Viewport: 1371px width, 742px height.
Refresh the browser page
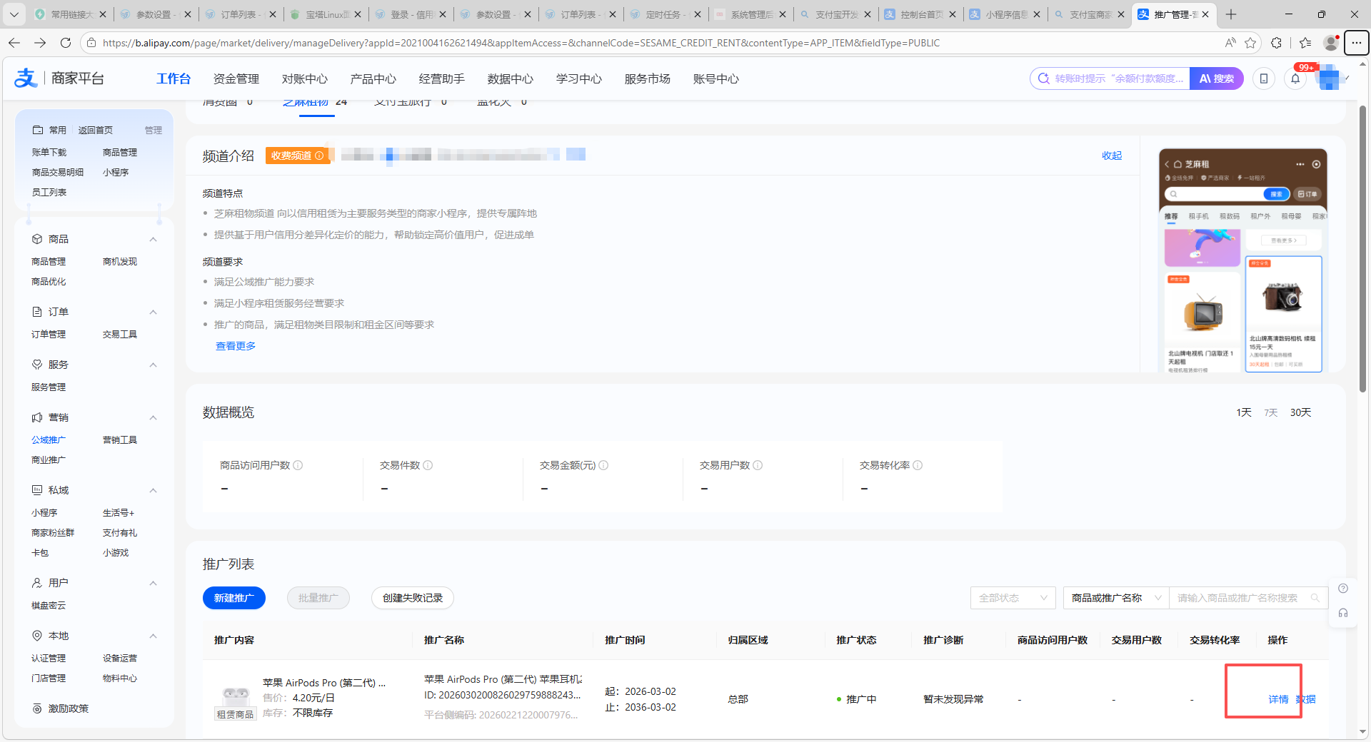coord(66,43)
